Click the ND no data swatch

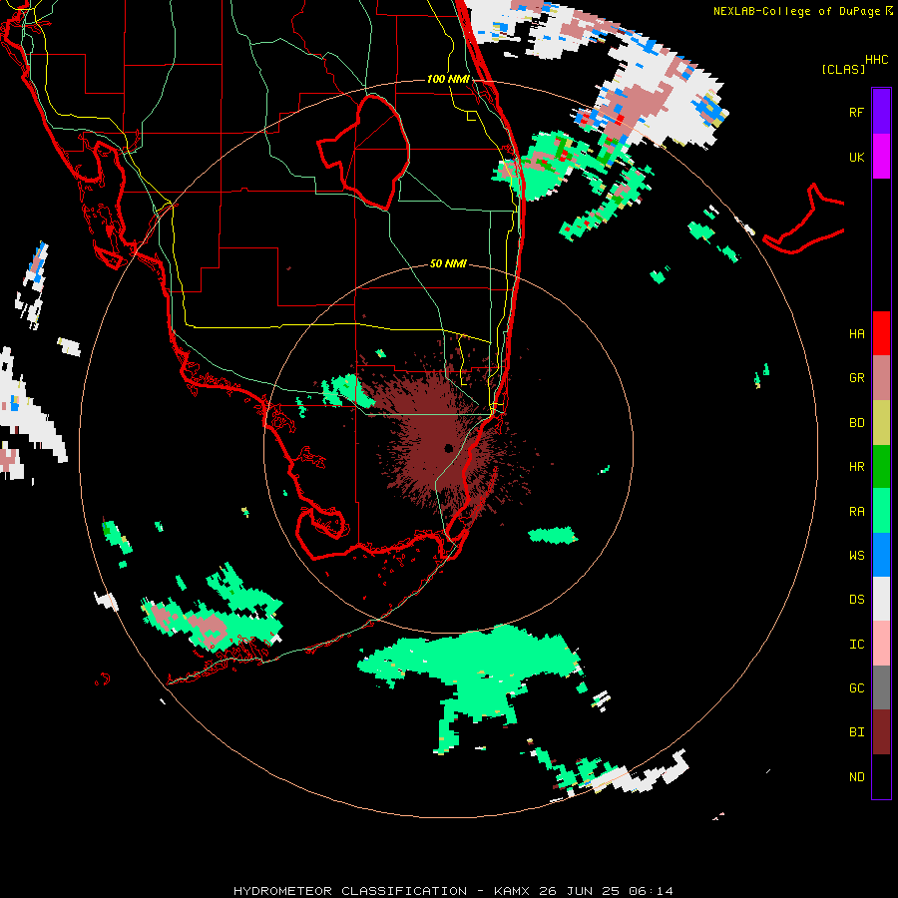pos(881,776)
